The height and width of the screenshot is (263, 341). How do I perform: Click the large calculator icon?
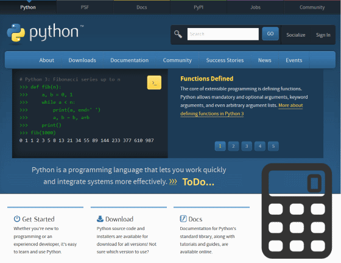click(x=297, y=211)
